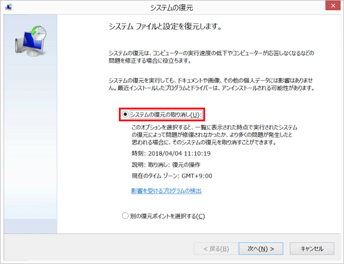Click the disabled 戻る(B) button
344x264 pixels.
coord(216,248)
